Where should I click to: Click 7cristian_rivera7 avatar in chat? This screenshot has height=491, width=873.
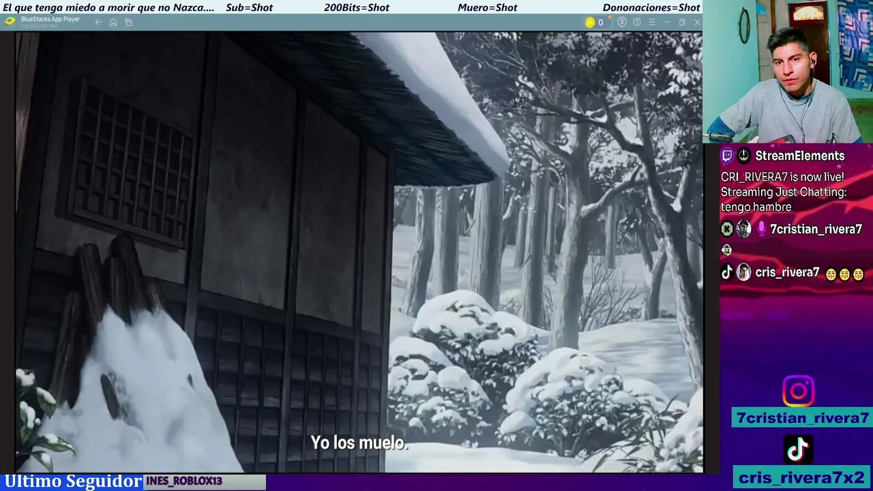[743, 229]
